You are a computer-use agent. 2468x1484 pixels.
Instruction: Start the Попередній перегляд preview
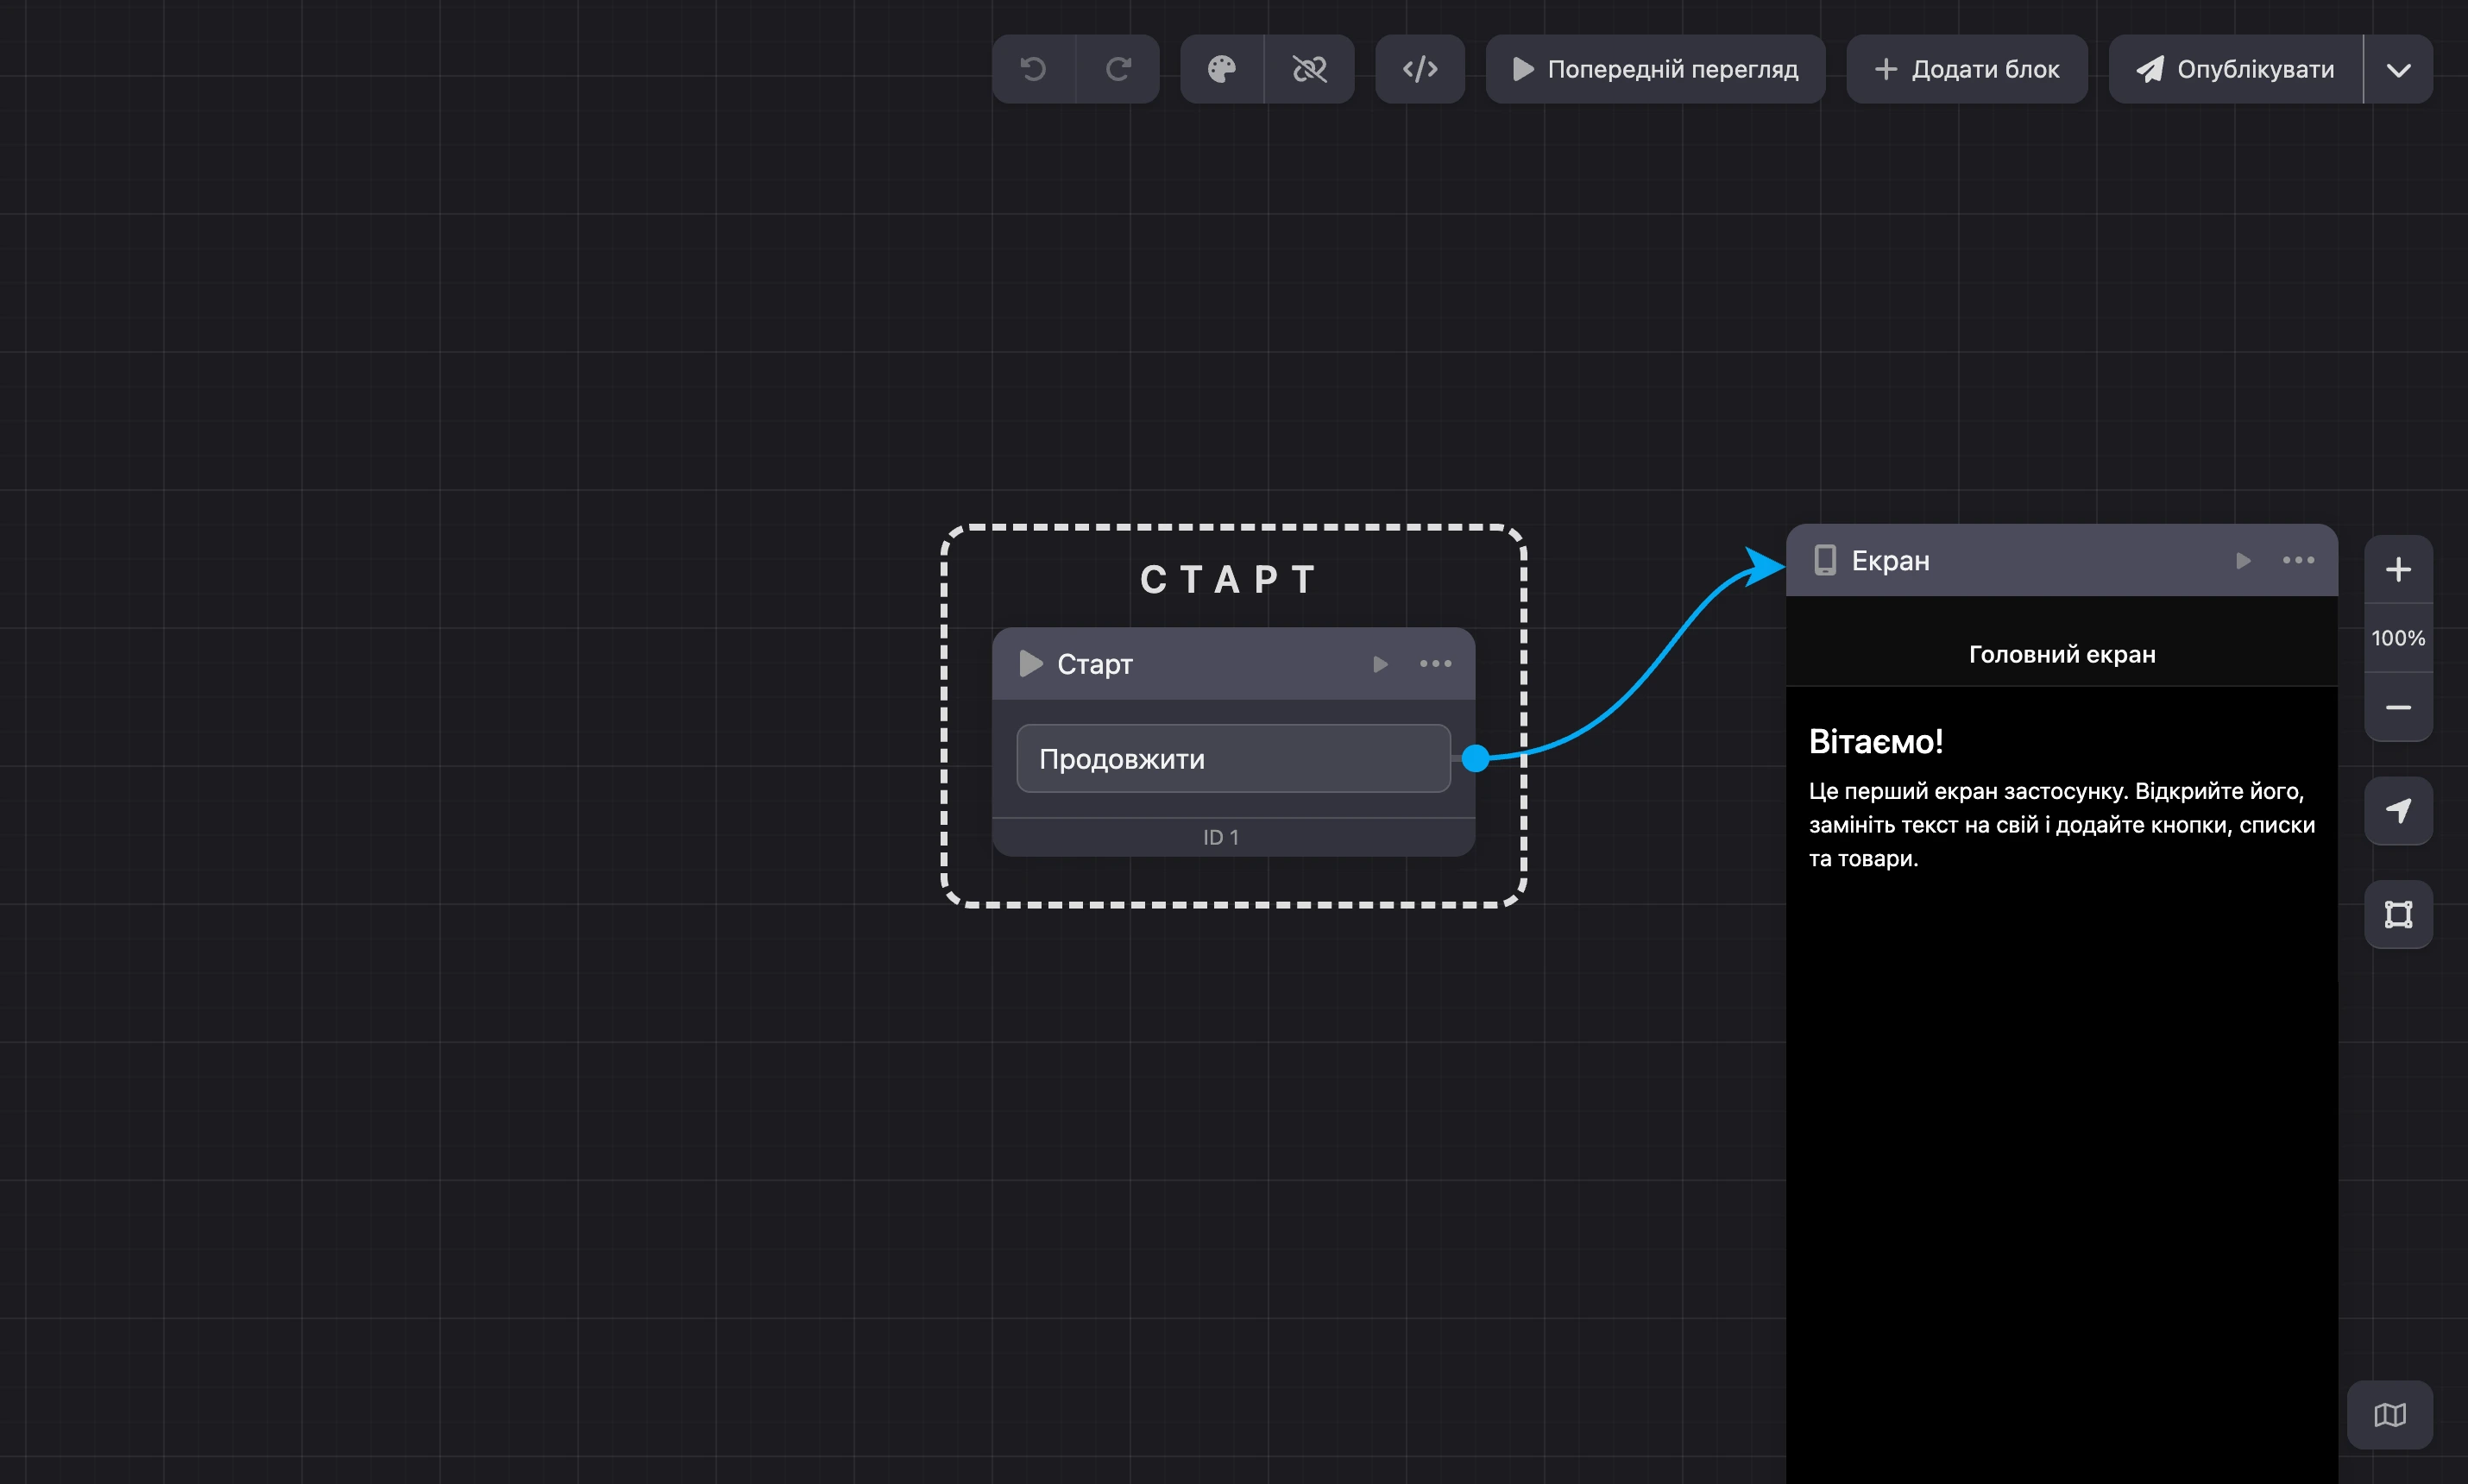pos(1656,69)
